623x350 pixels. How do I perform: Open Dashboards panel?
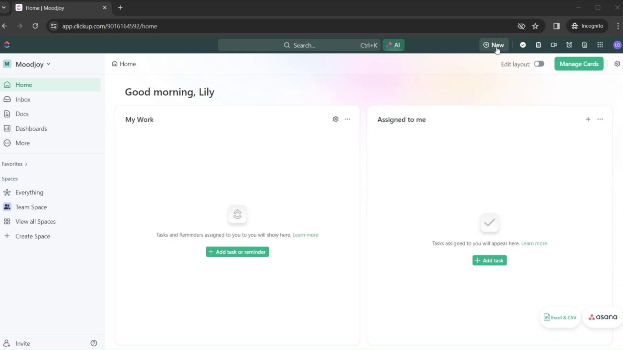[31, 128]
